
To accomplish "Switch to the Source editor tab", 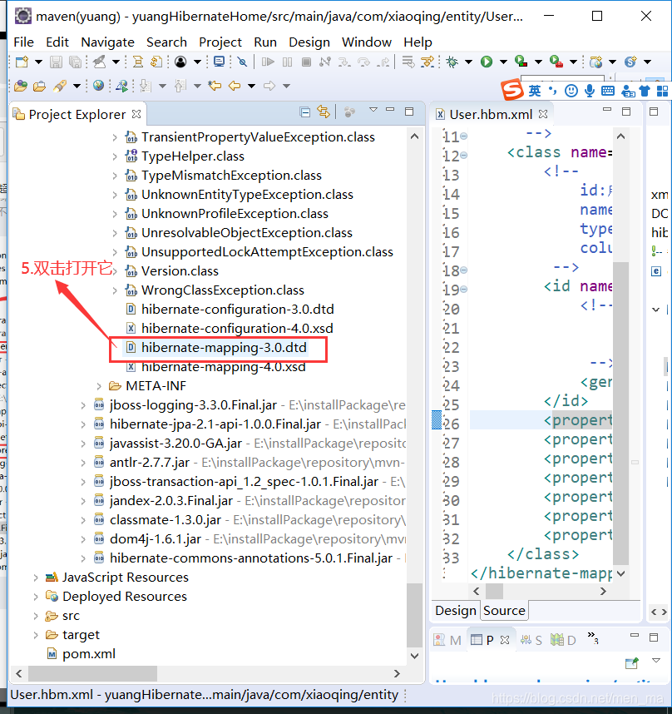I will (504, 610).
